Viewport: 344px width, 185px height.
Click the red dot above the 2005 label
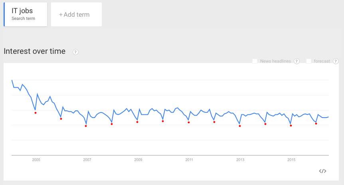coord(36,113)
